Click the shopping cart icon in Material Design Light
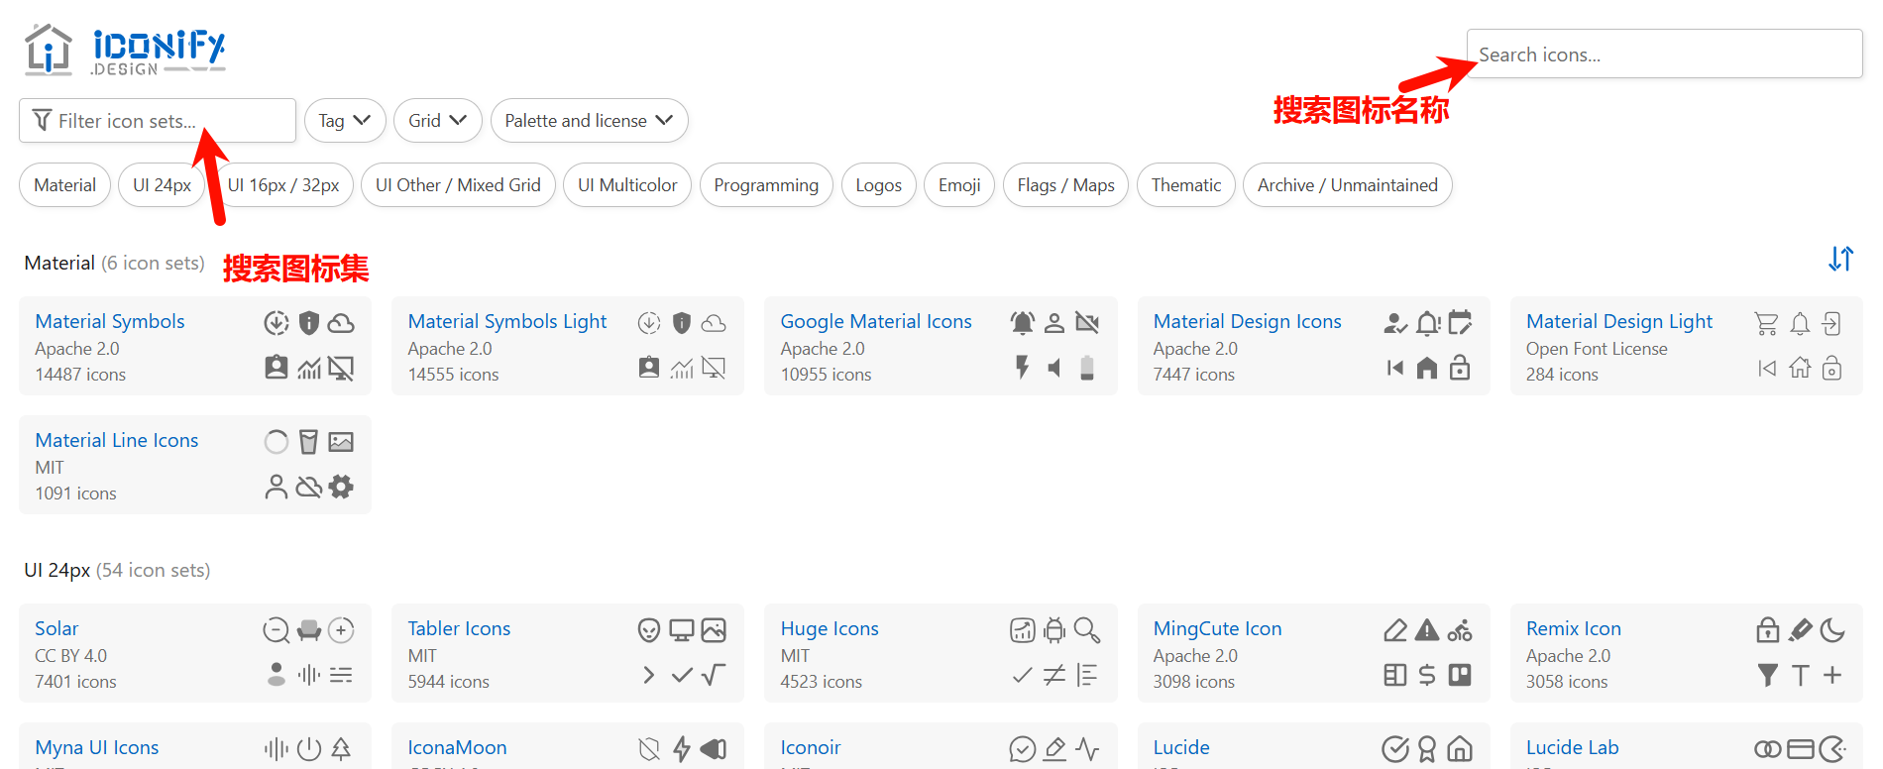 click(x=1766, y=323)
